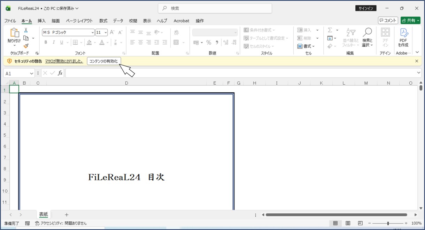This screenshot has height=230, width=425.
Task: Click the Fill down icon
Action: click(330, 38)
